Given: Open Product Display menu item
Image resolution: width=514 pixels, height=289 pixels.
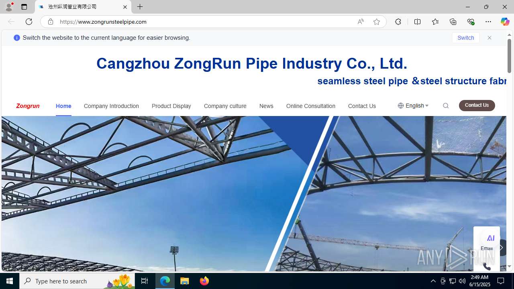Looking at the screenshot, I should (x=171, y=106).
